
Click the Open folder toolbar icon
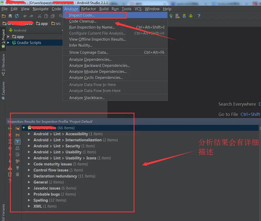click(4, 16)
